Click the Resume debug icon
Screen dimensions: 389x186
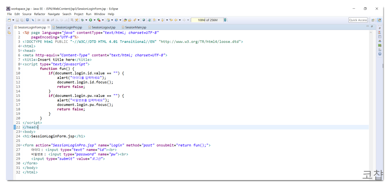39,20
